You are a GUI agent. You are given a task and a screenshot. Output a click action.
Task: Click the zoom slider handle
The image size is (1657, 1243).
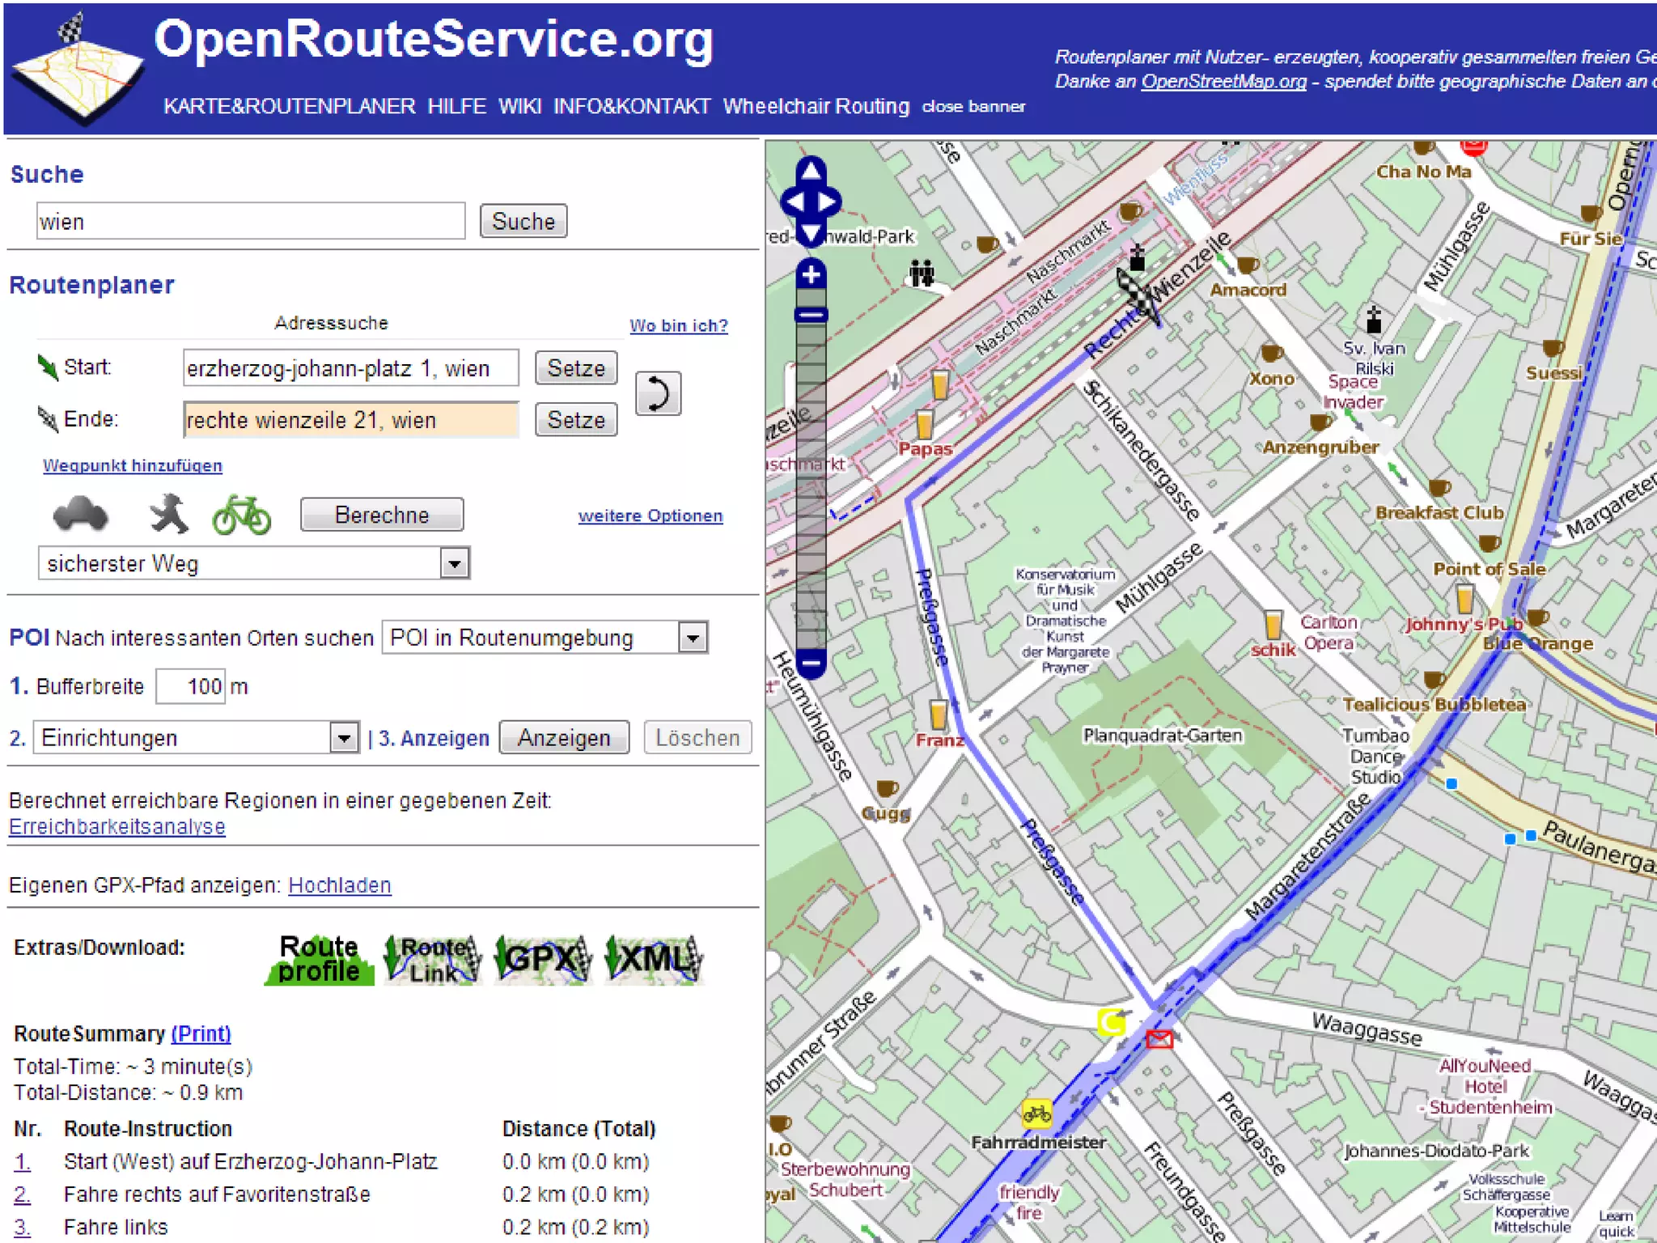(812, 315)
